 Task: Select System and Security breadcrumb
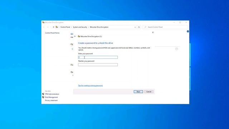click(80, 27)
